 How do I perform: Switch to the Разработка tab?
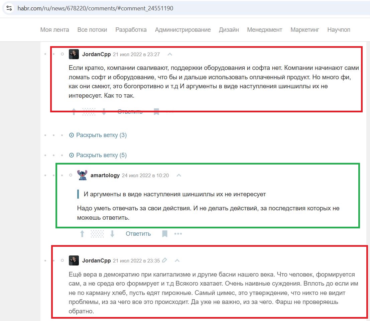coord(131,30)
